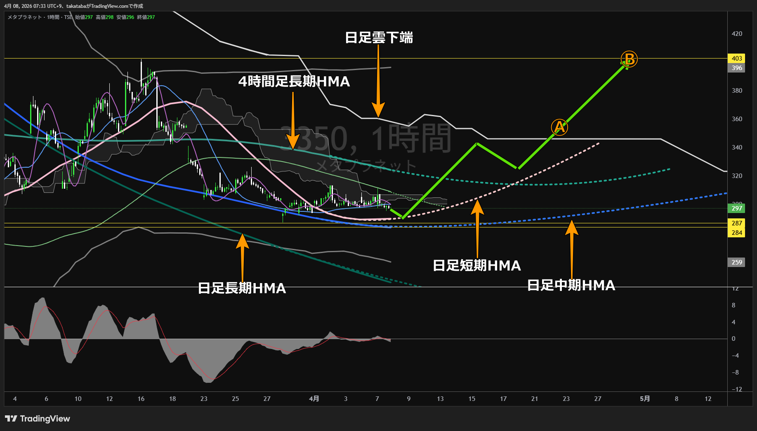Click the yellow 287 price label
This screenshot has width=757, height=431.
point(737,223)
